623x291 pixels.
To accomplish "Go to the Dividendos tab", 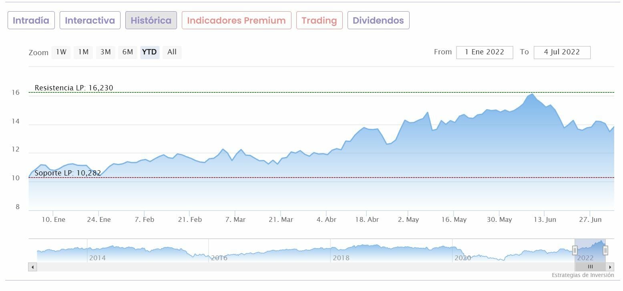I will (378, 20).
